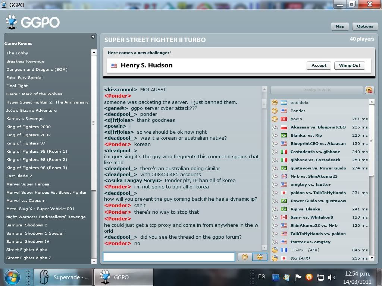Click the volume speaker tray icon
Viewport: 382px width, 286px height.
pos(332,277)
